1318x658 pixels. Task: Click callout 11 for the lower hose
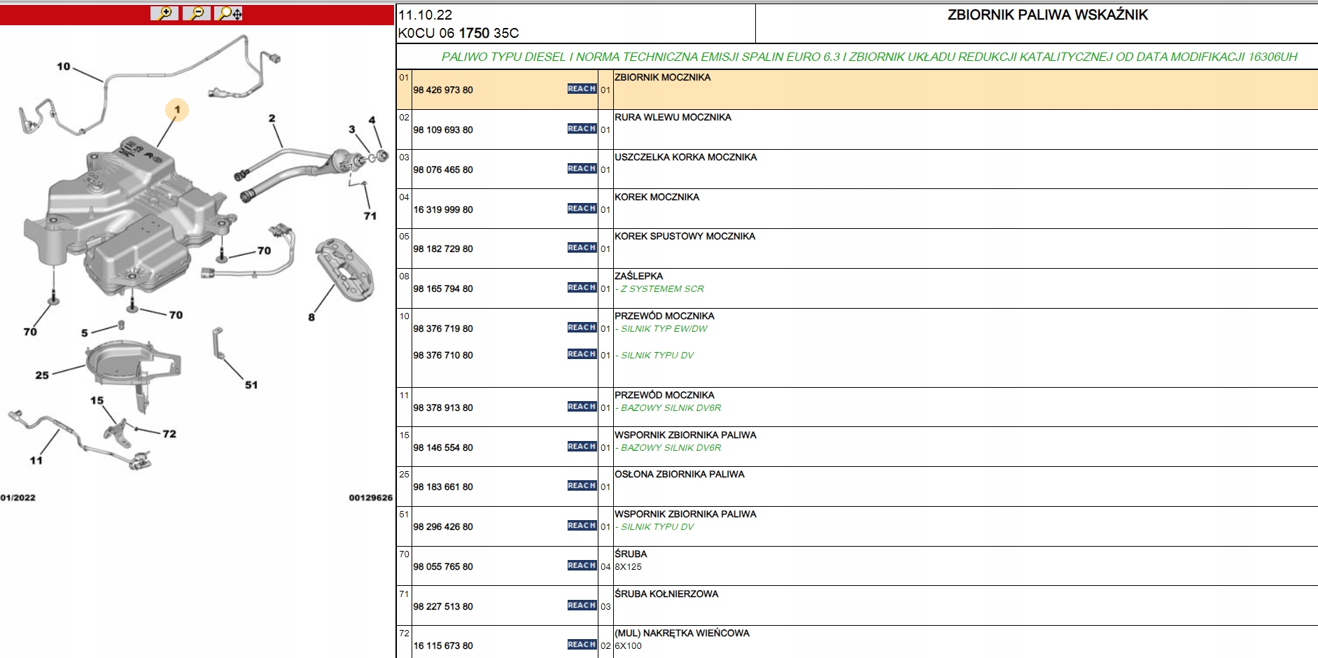tap(36, 461)
